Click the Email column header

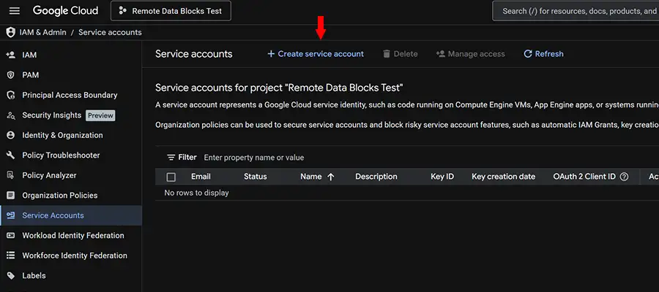tap(201, 177)
